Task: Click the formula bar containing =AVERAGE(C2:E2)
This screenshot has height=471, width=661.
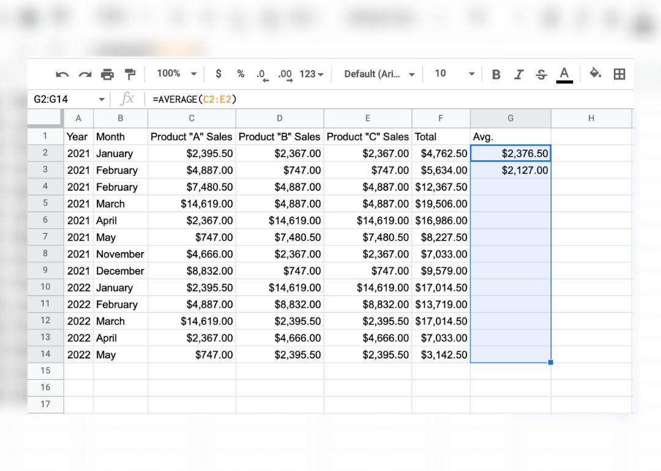Action: pos(367,99)
